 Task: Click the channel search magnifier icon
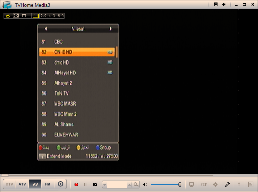(x=136, y=185)
